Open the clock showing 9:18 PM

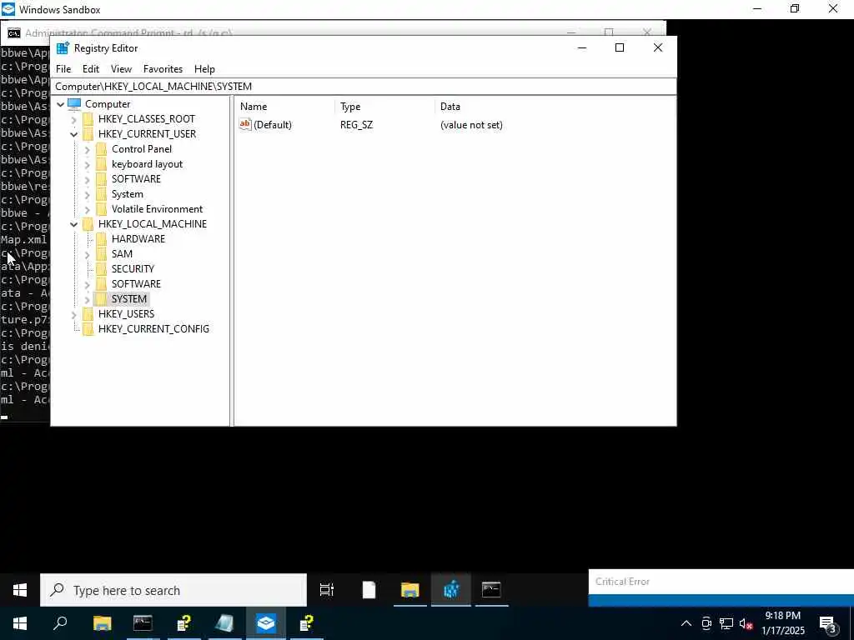pyautogui.click(x=782, y=623)
